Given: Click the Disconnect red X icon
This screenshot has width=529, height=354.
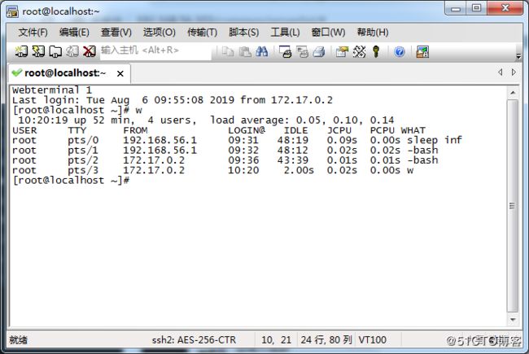Looking at the screenshot, I should (89, 51).
